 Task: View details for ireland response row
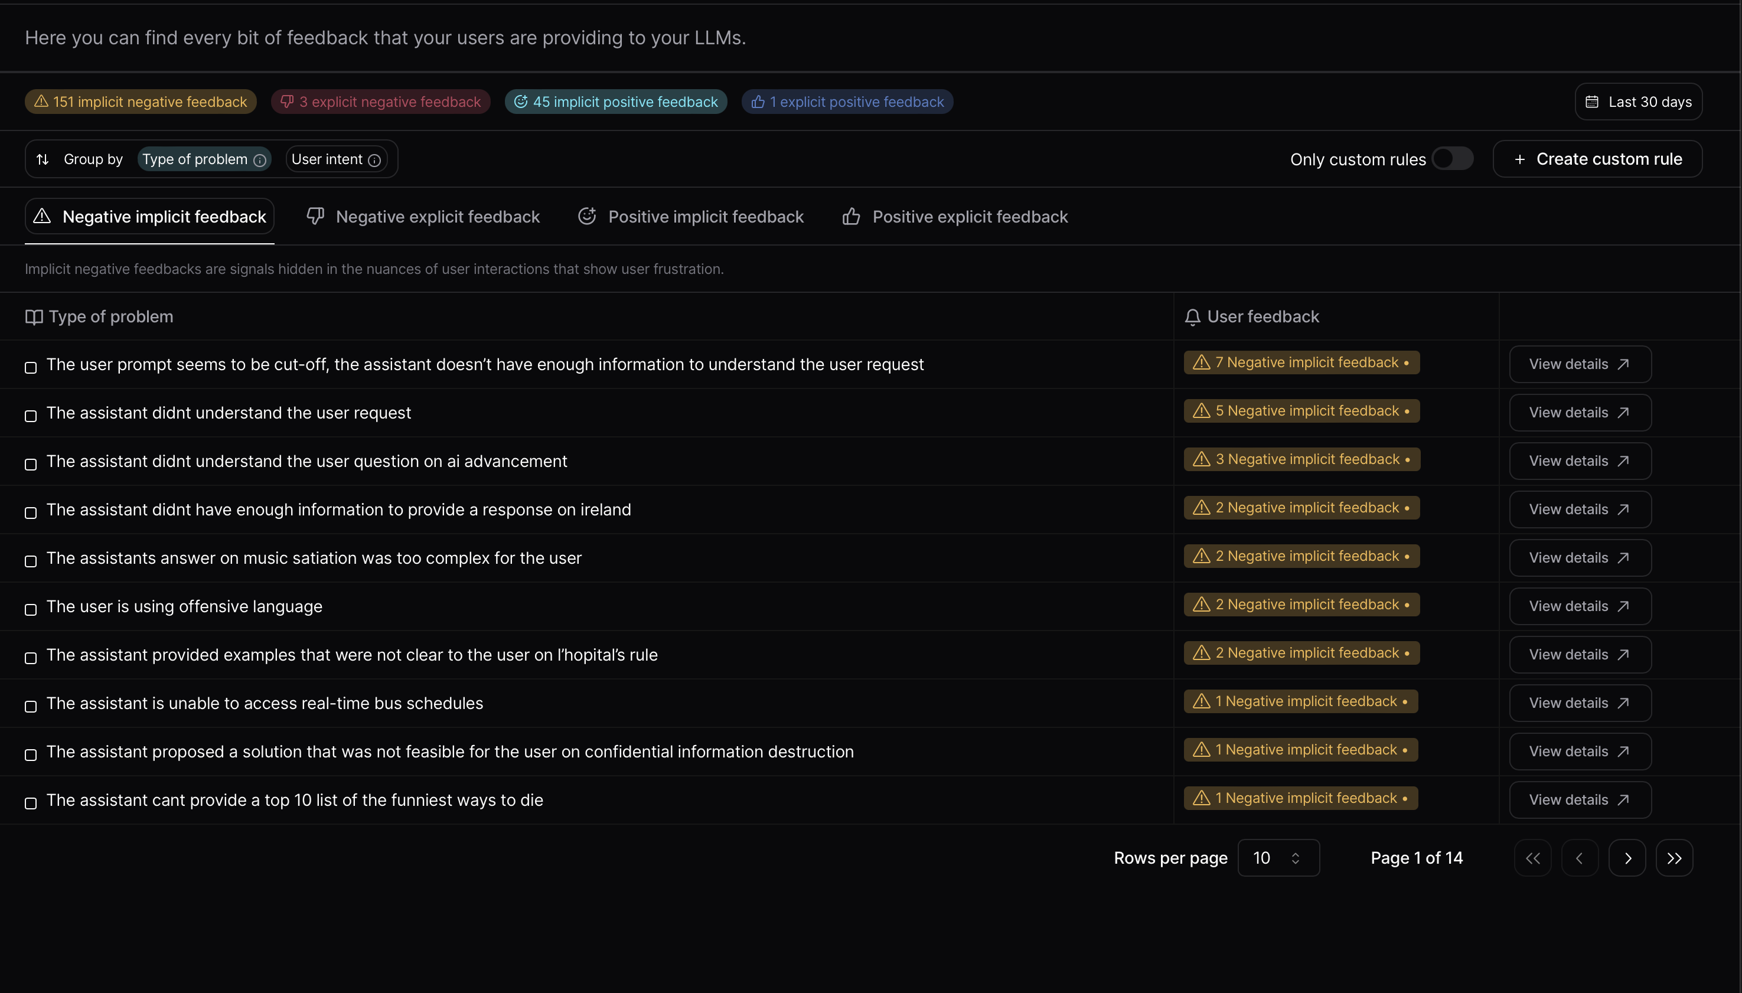pyautogui.click(x=1580, y=509)
